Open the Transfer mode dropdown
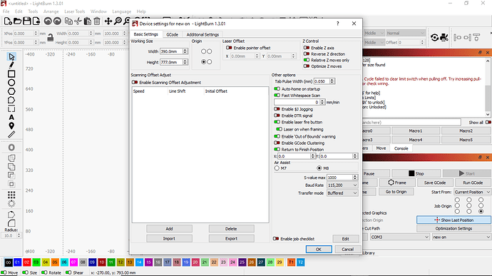492x276 pixels. (342, 193)
